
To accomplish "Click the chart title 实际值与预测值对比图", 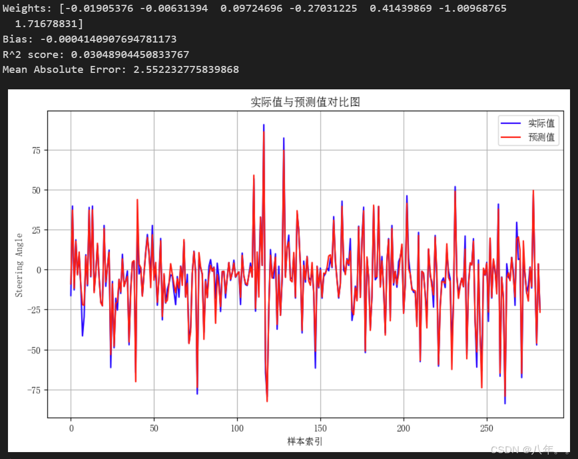I will (305, 102).
